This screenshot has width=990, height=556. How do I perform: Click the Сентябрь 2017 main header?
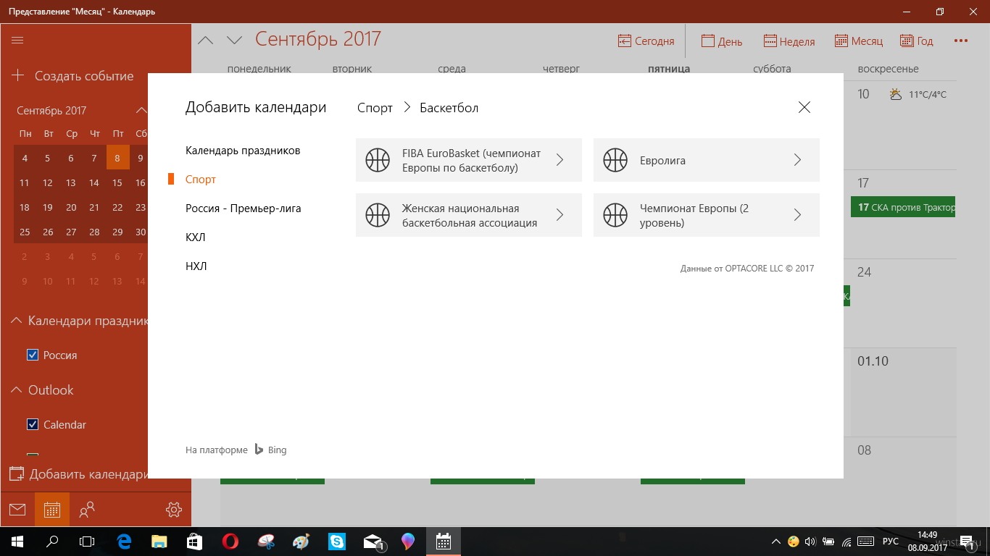pos(318,39)
